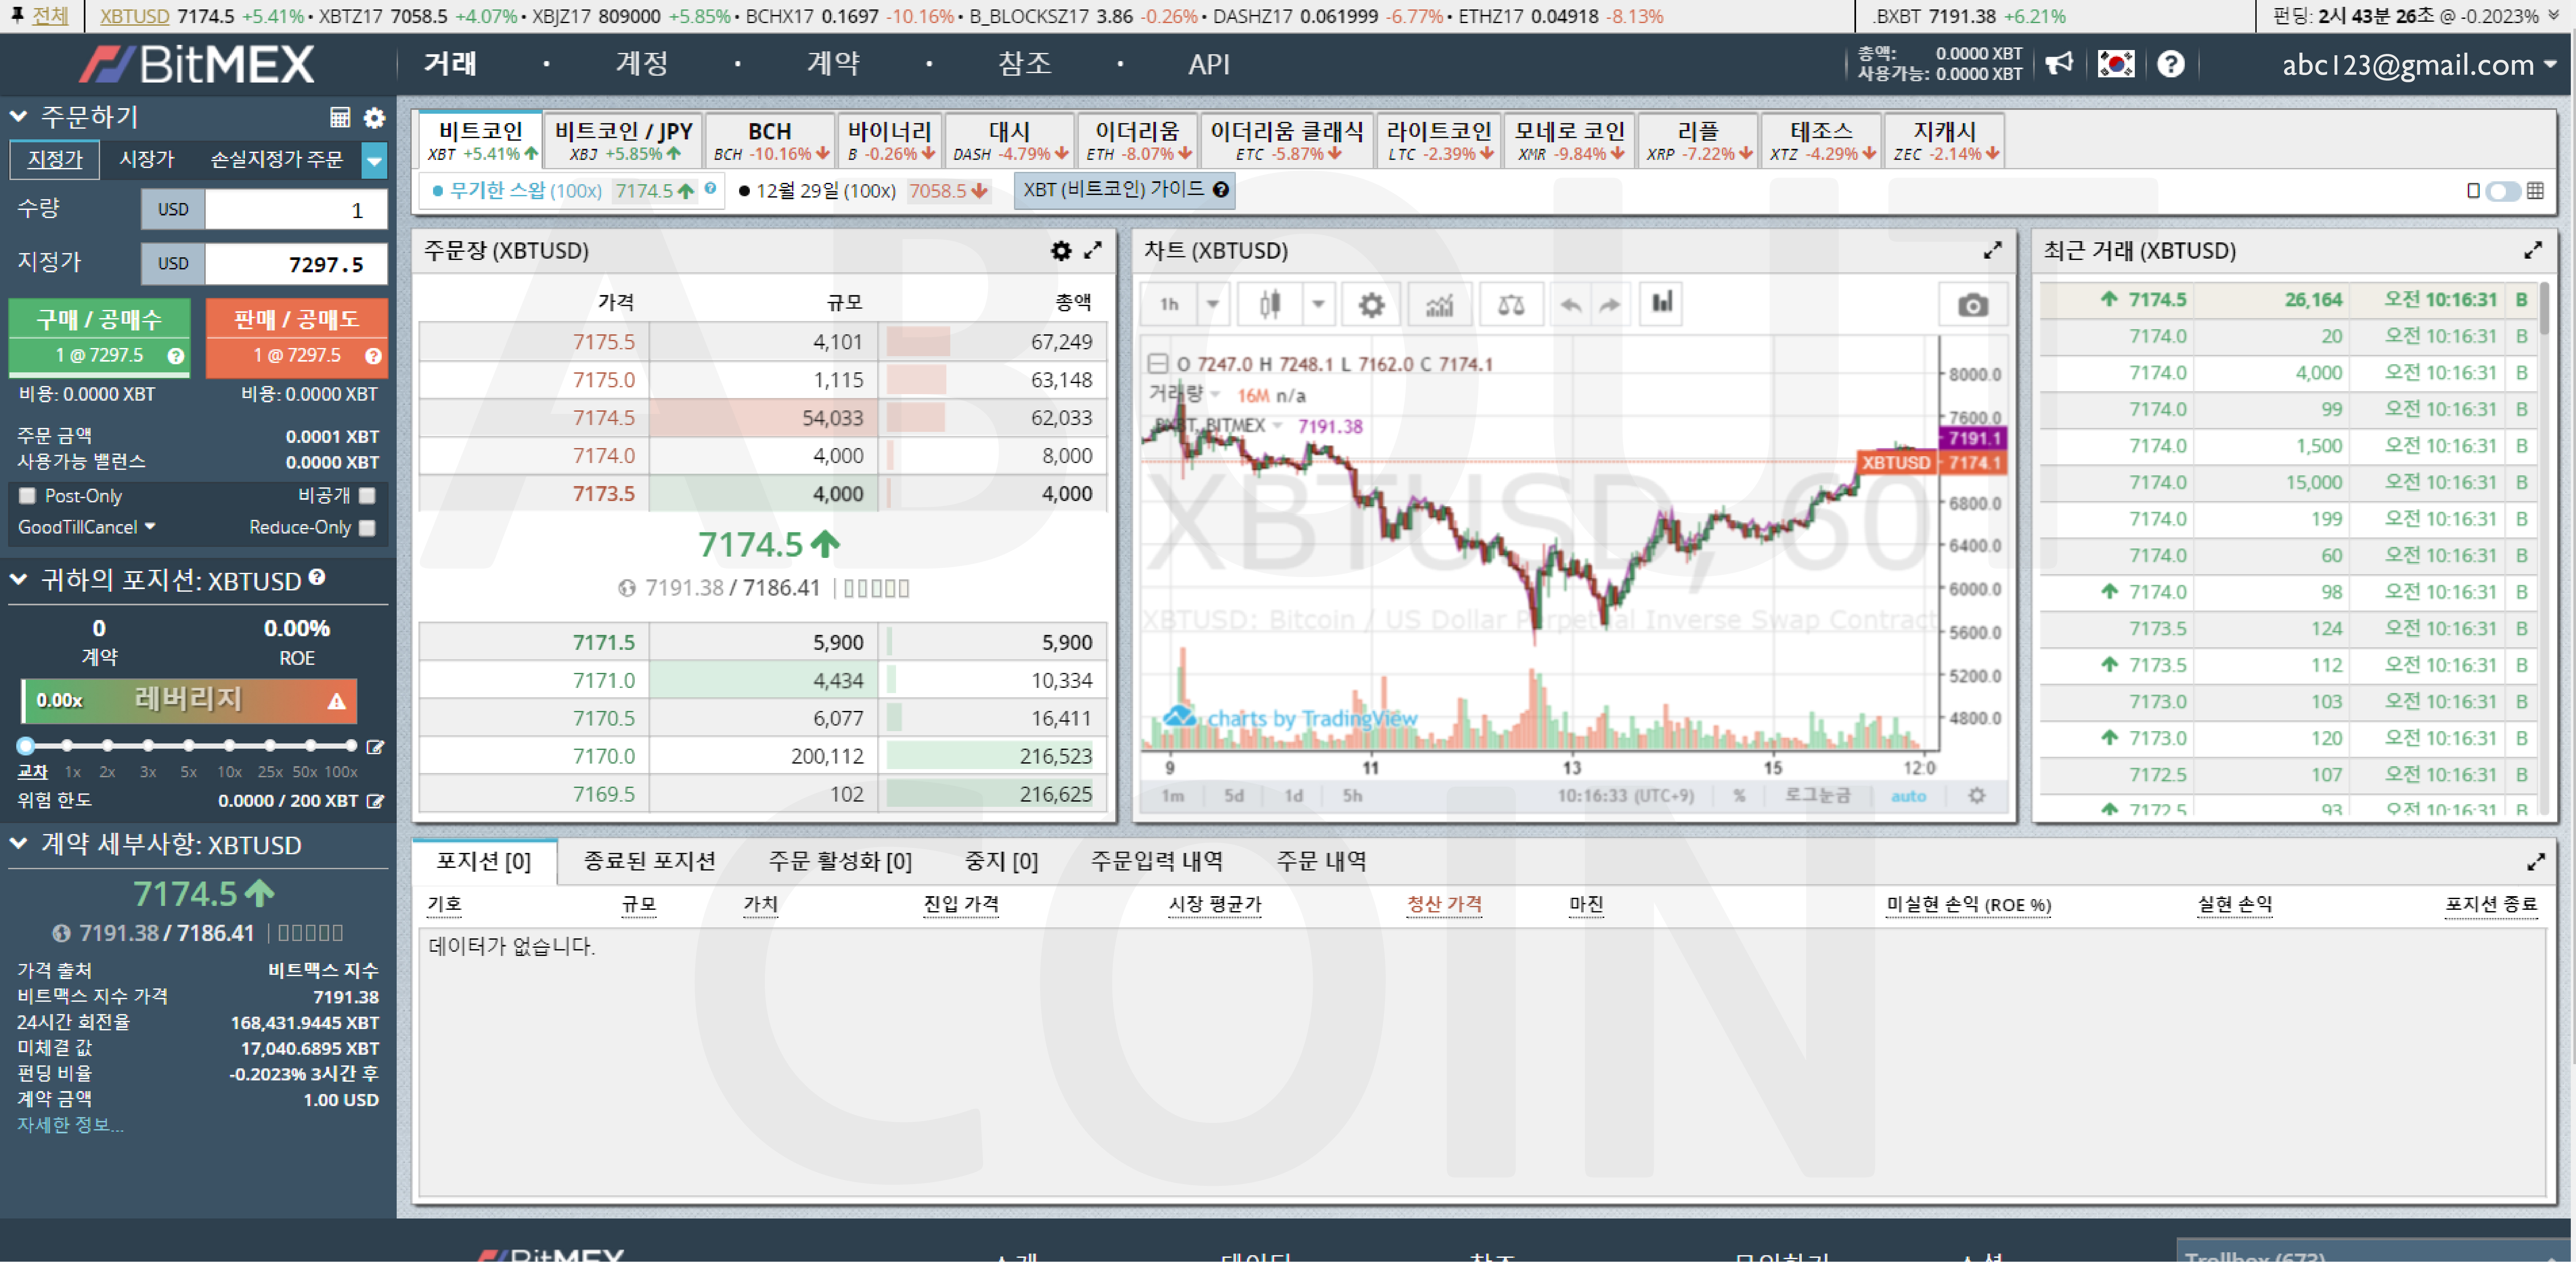
Task: Expand the order book panel to fullscreen
Action: [1093, 250]
